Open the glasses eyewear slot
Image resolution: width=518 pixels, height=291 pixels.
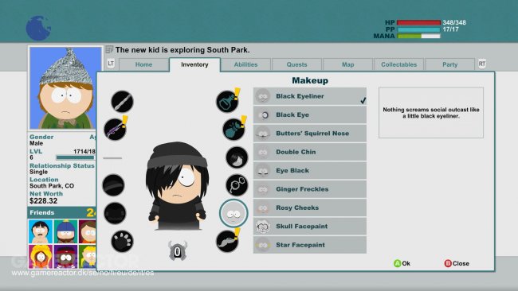pyautogui.click(x=237, y=185)
